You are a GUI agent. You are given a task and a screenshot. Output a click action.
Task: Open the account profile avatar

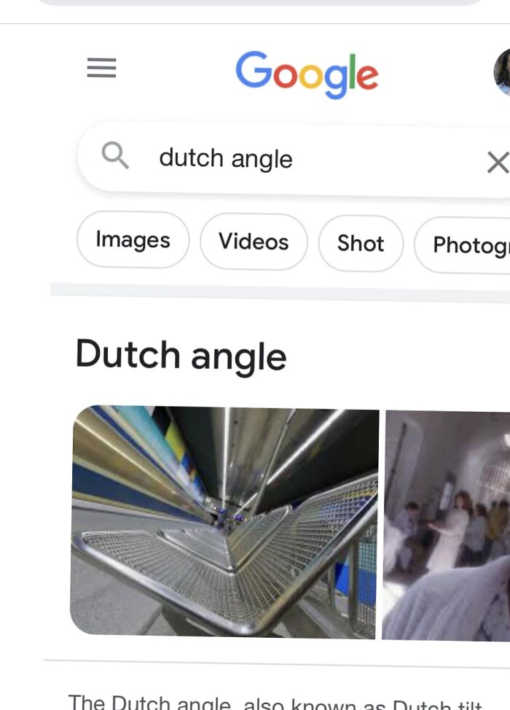502,72
